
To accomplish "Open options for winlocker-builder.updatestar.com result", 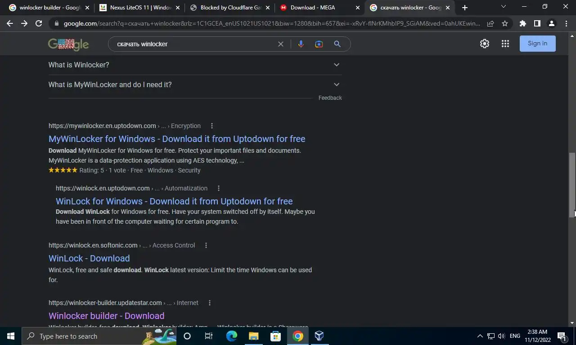I will (209, 303).
